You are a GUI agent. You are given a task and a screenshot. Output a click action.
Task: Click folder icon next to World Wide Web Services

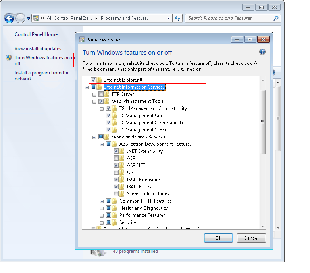(x=106, y=136)
